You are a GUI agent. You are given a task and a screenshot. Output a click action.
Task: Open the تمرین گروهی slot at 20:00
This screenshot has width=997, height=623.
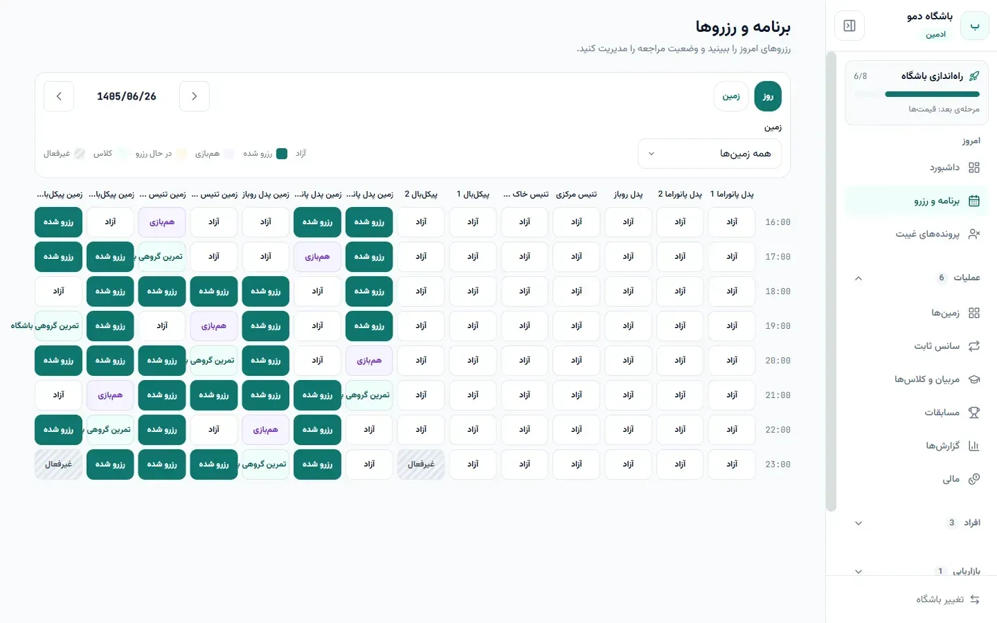[x=214, y=361]
